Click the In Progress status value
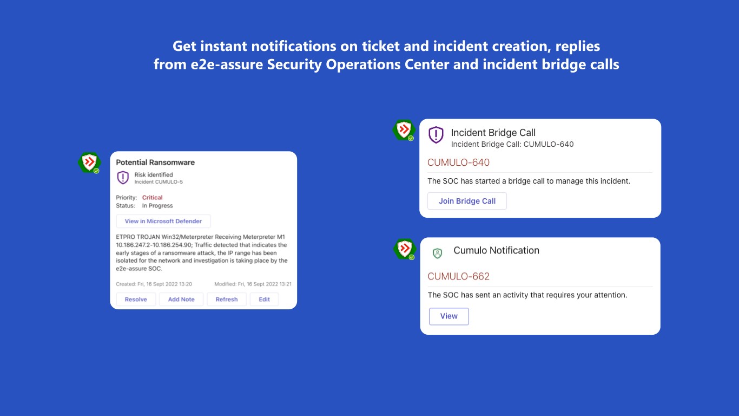 (157, 206)
